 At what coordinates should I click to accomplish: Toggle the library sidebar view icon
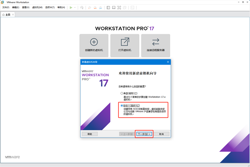click(x=108, y=7)
